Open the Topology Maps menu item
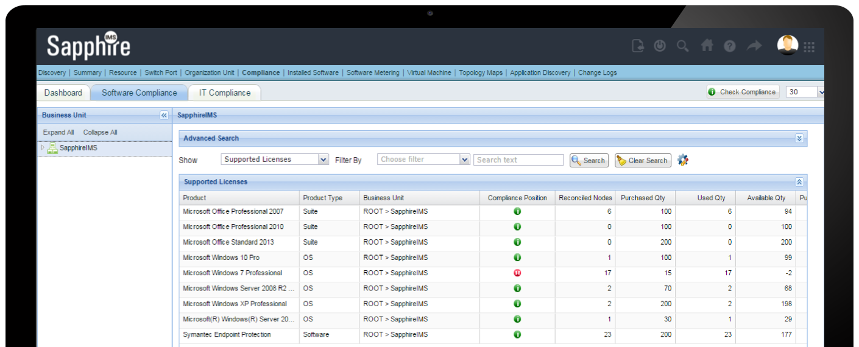 pyautogui.click(x=481, y=72)
